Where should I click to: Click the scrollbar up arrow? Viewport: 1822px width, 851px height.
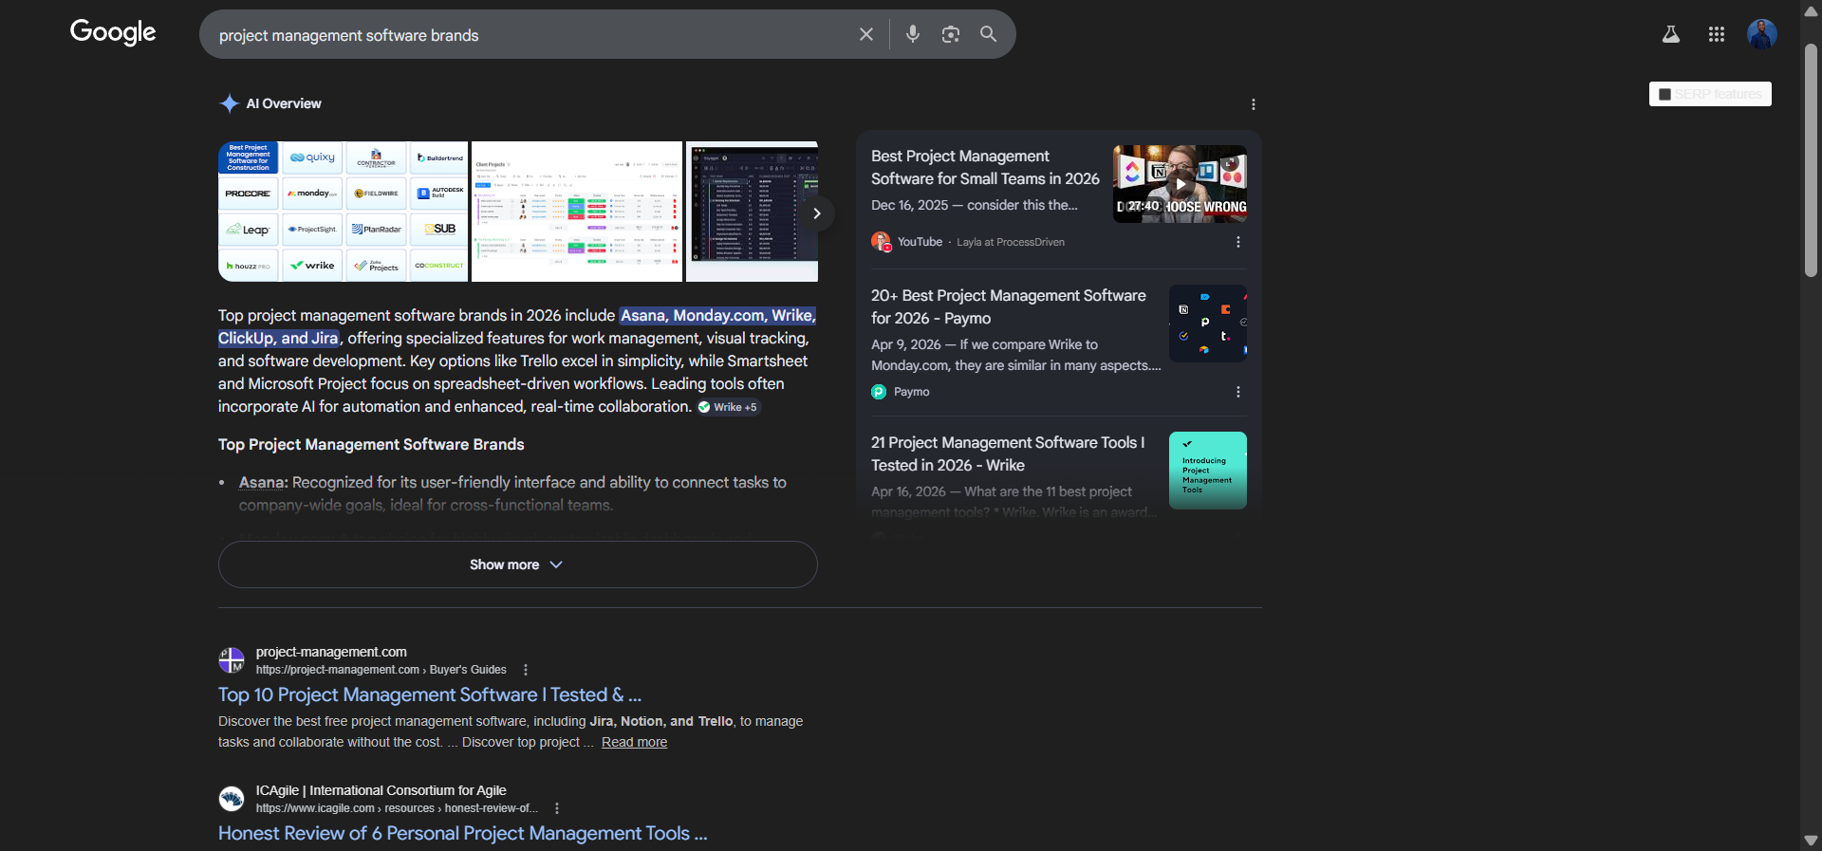[1811, 10]
